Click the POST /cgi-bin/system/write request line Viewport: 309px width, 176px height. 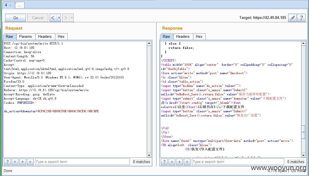click(33, 43)
